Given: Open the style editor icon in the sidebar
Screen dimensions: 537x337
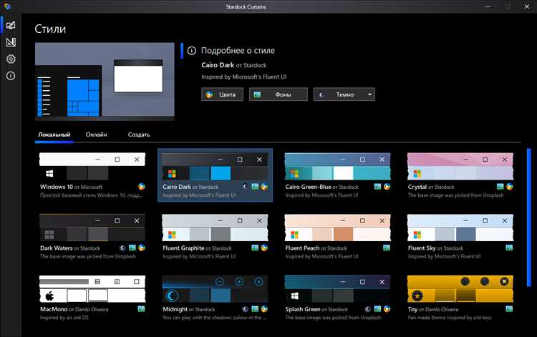Looking at the screenshot, I should [x=11, y=42].
